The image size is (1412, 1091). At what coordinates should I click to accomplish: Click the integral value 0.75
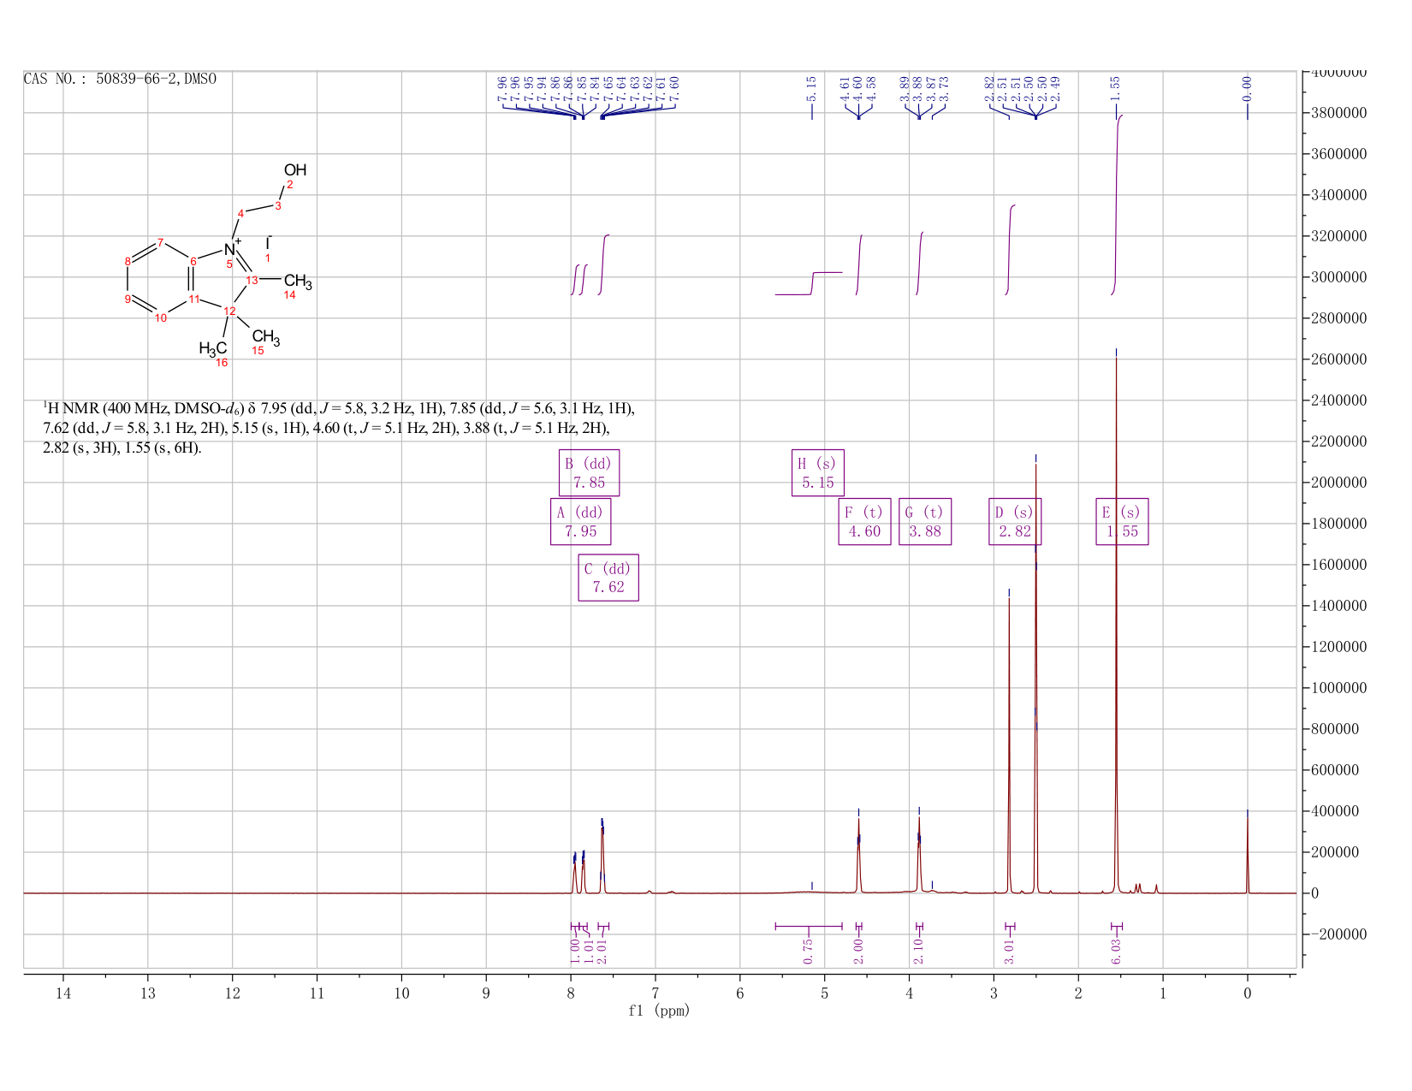[x=809, y=951]
